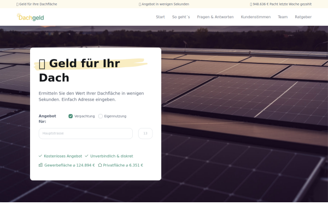Open the Start menu item
Screen dimensions: 328x205
click(x=160, y=17)
